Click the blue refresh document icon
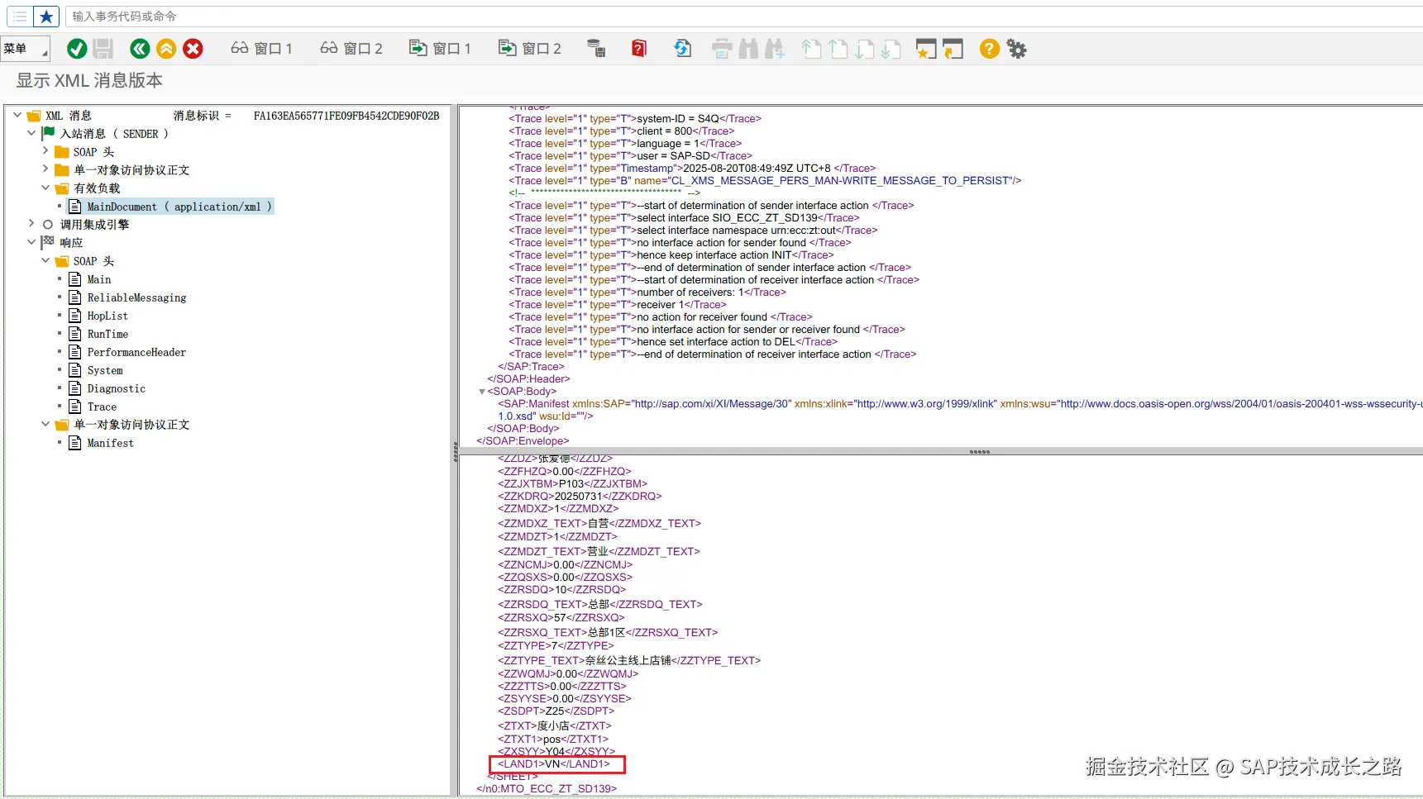Viewport: 1423px width, 799px height. (682, 50)
